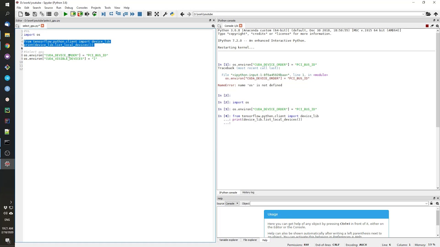Image resolution: width=440 pixels, height=247 pixels.
Task: Open the Edit menu
Action: (27, 8)
